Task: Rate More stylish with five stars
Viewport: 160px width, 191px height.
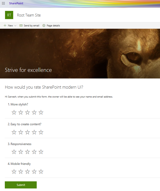Action: tap(41, 113)
